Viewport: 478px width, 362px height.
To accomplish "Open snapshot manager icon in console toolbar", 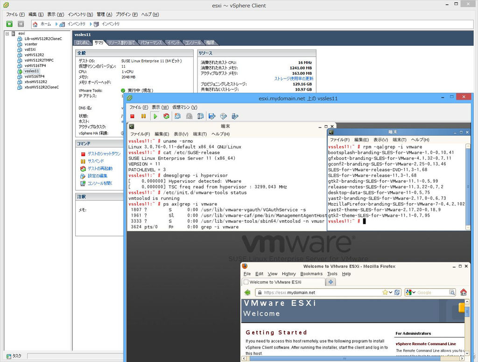I will [x=200, y=116].
